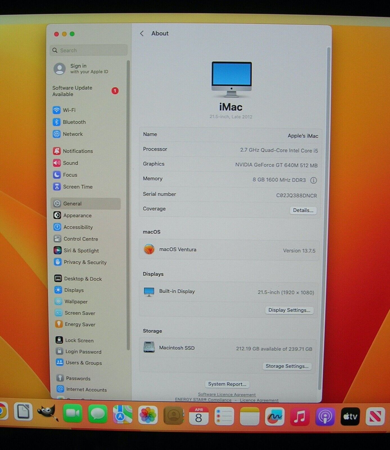Viewport: 390px width, 450px height.
Task: Open Software Update Available notice
Action: click(85, 91)
